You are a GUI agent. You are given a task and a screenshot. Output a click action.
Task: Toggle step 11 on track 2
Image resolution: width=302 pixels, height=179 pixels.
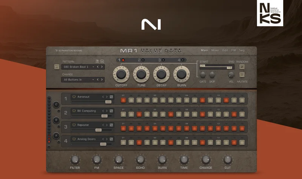202,115
